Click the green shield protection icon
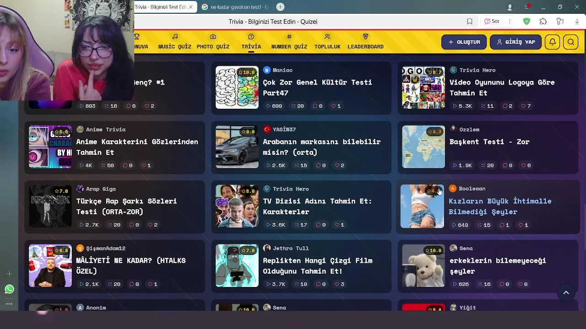 pyautogui.click(x=526, y=21)
